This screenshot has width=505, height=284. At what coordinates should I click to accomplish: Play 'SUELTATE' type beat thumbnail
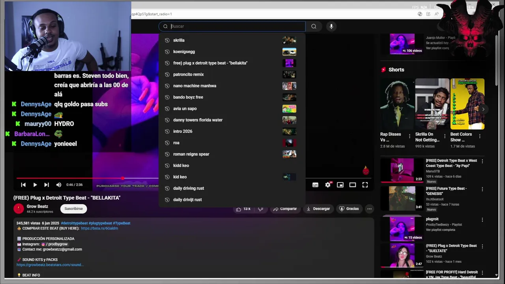[x=402, y=255]
